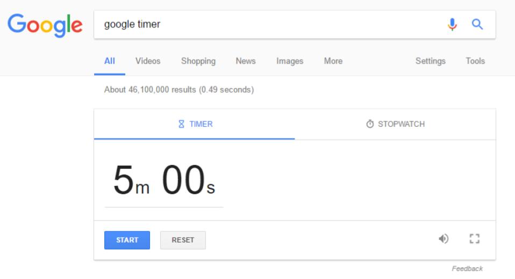This screenshot has width=515, height=279.
Task: Reset the timer with Reset button
Action: [x=183, y=240]
